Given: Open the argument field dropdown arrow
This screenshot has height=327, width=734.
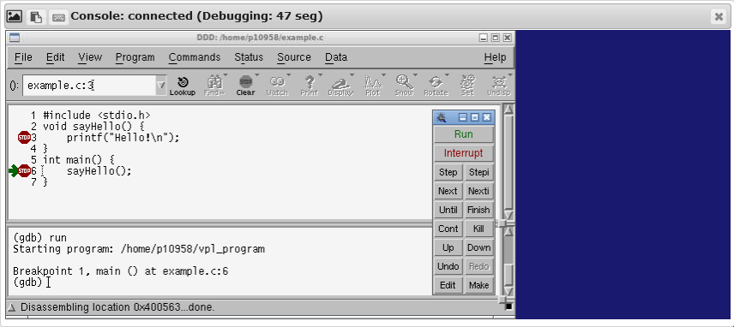Looking at the screenshot, I should [161, 86].
